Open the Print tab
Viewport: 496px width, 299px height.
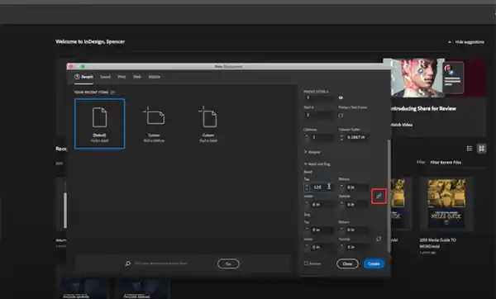(122, 77)
